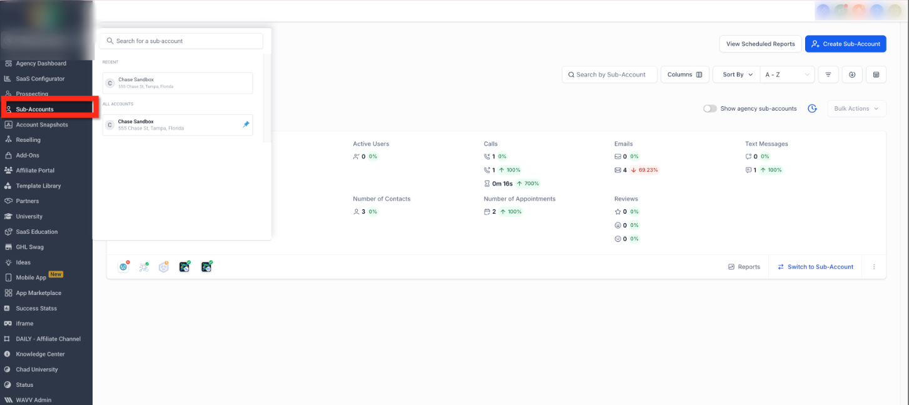Toggle Show agency sub-accounts switch

tap(709, 109)
